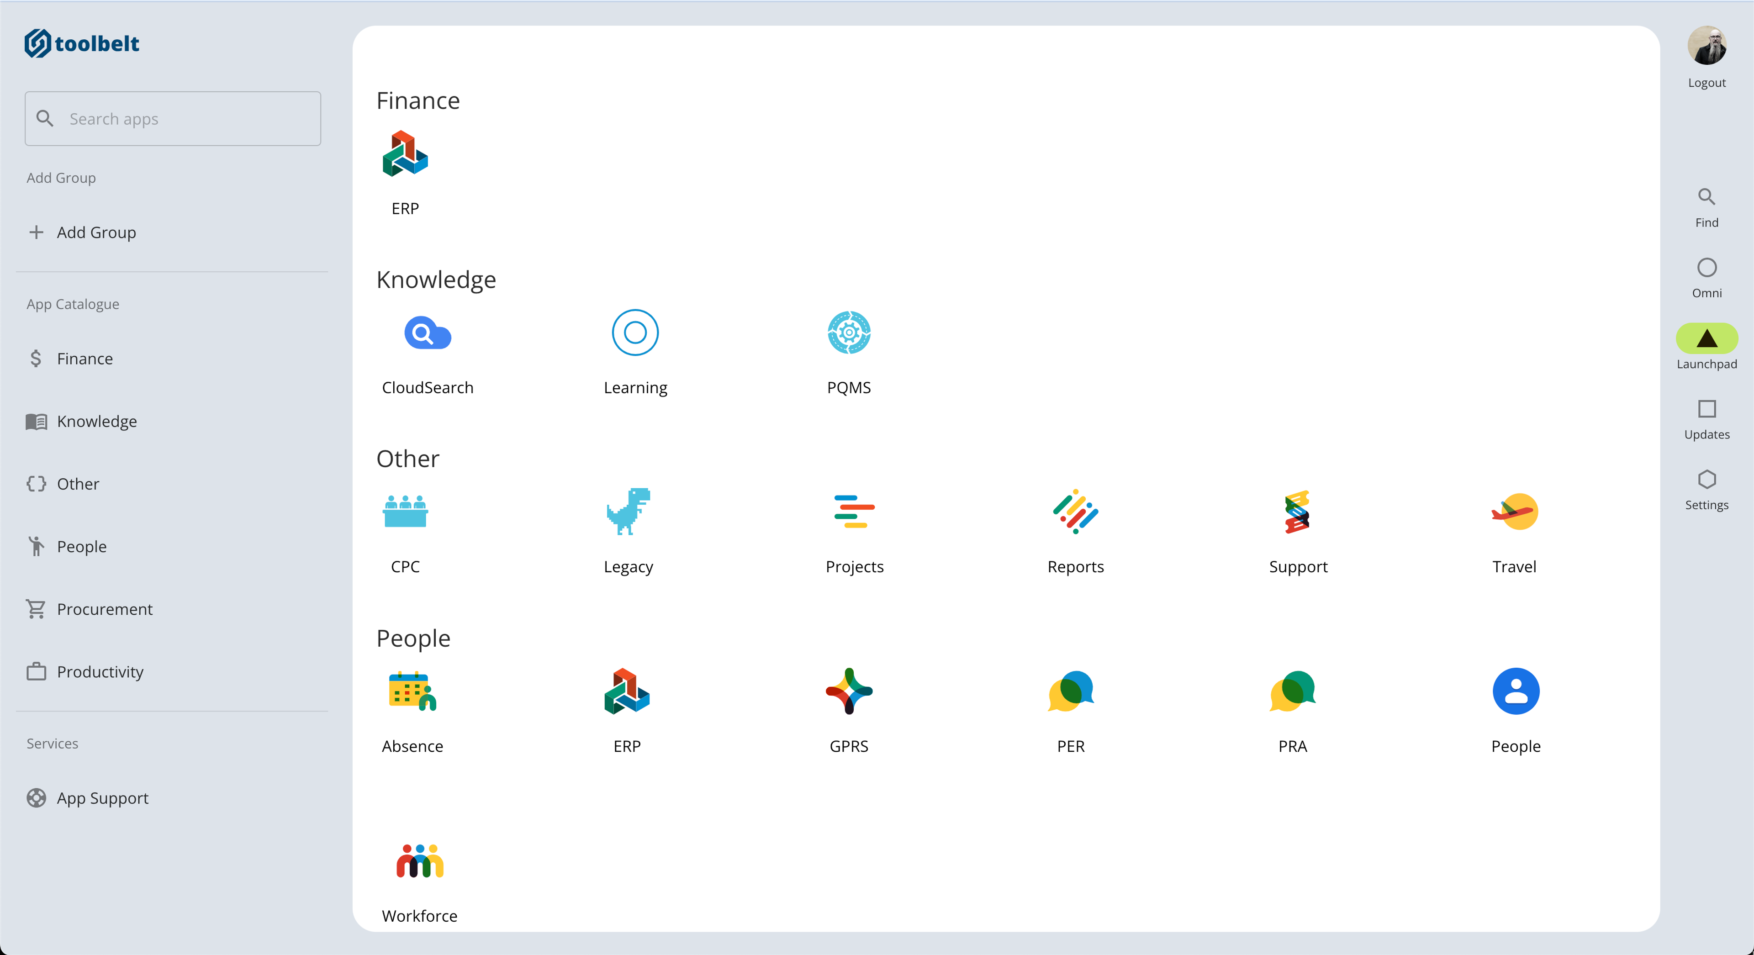Open the Travel app icon
This screenshot has width=1754, height=955.
pos(1514,512)
